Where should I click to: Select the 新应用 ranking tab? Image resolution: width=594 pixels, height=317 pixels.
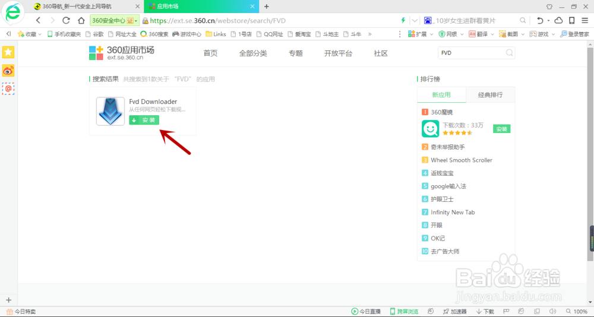pos(441,94)
